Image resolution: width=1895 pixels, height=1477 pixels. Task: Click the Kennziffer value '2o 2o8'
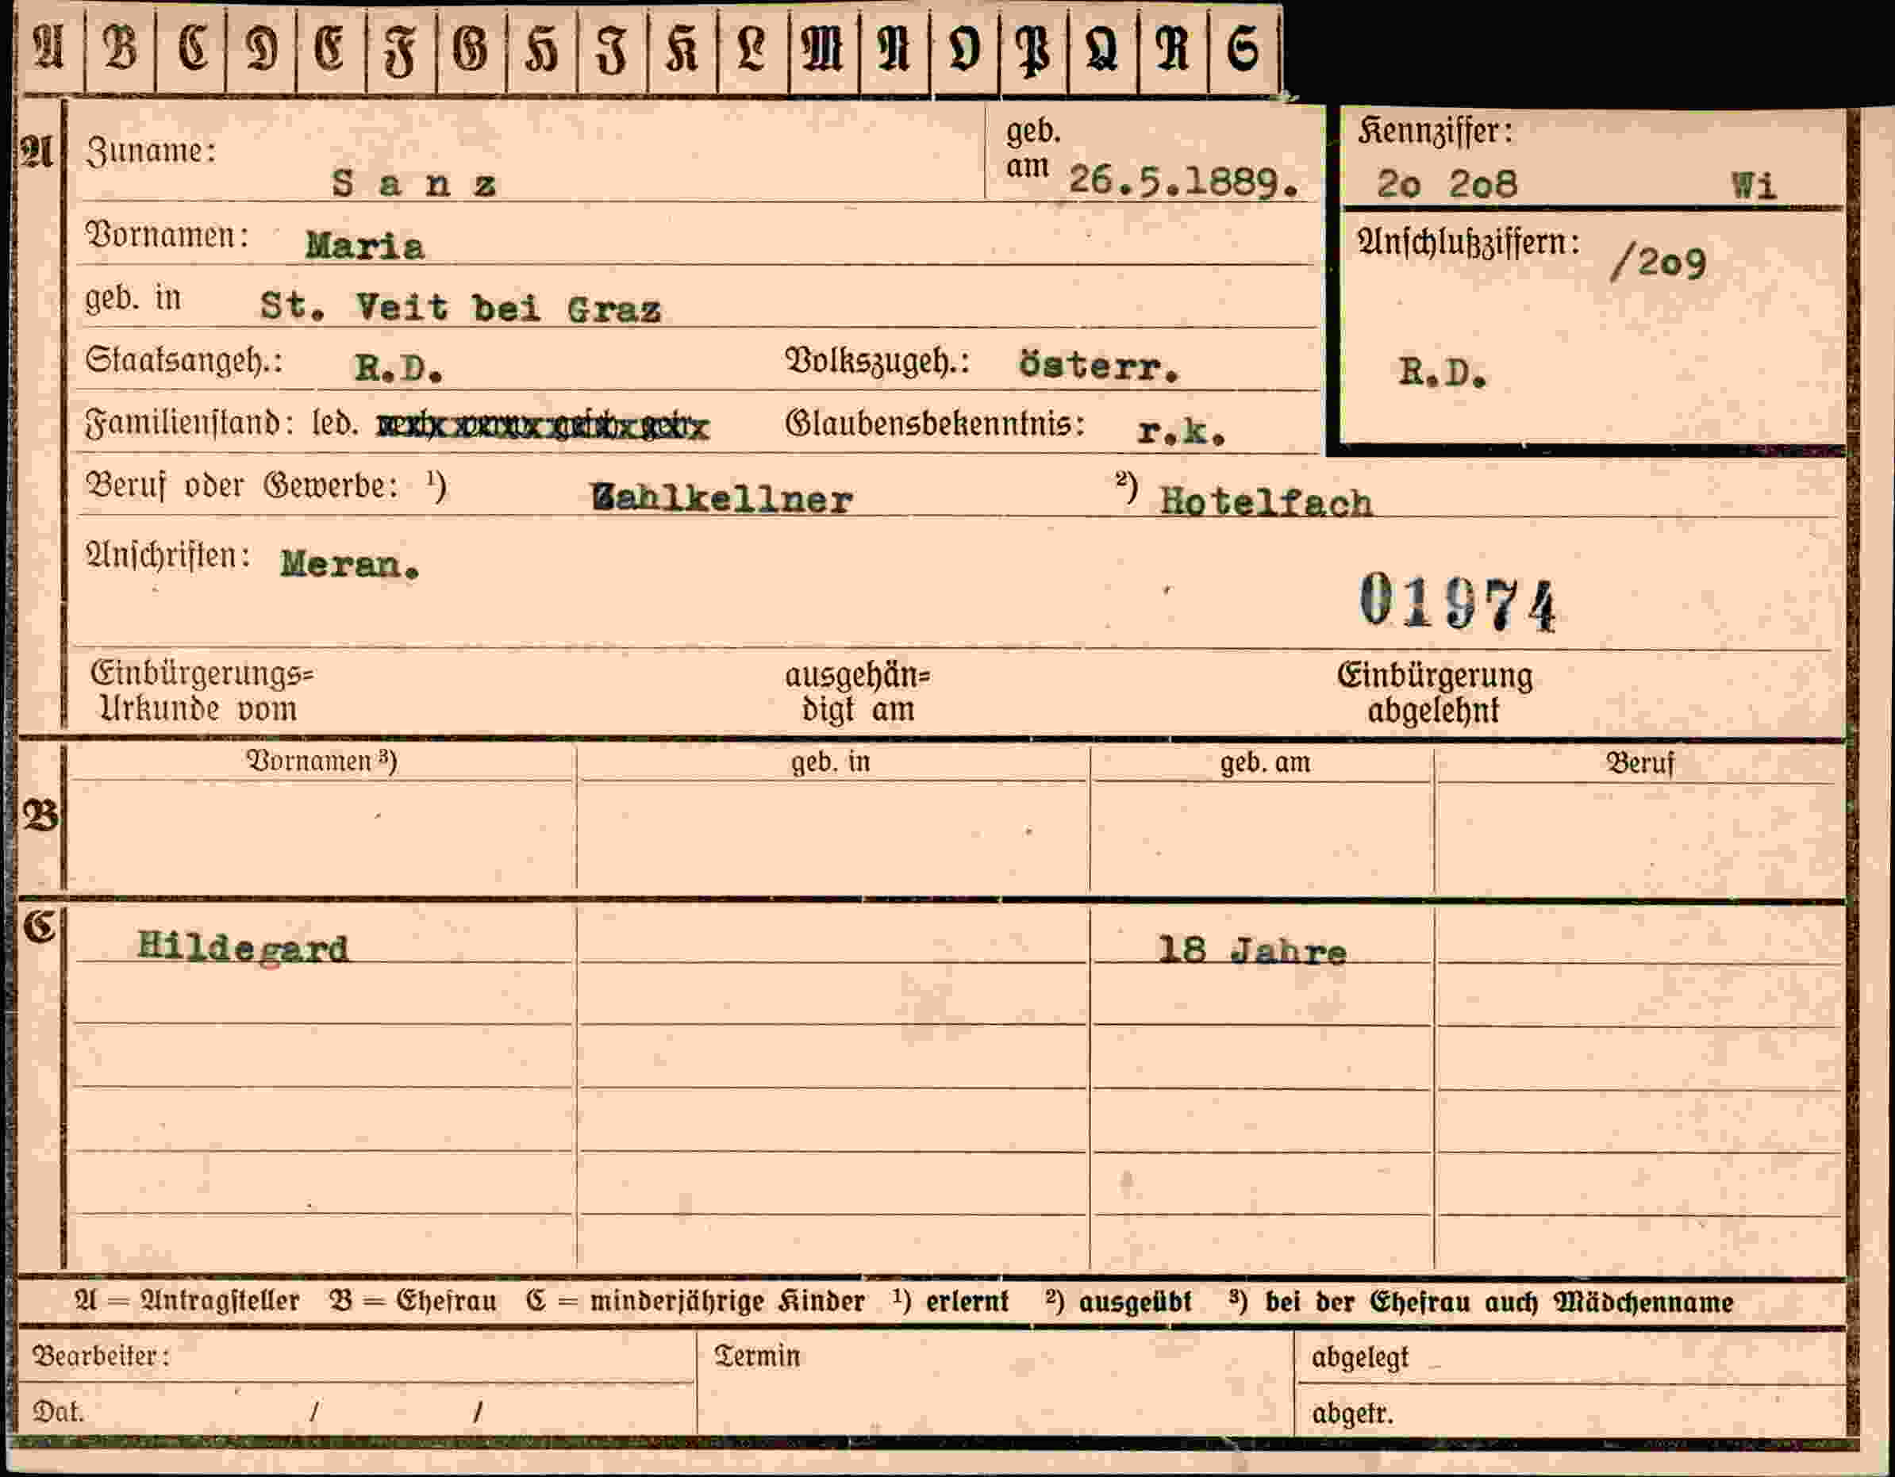coord(1447,184)
